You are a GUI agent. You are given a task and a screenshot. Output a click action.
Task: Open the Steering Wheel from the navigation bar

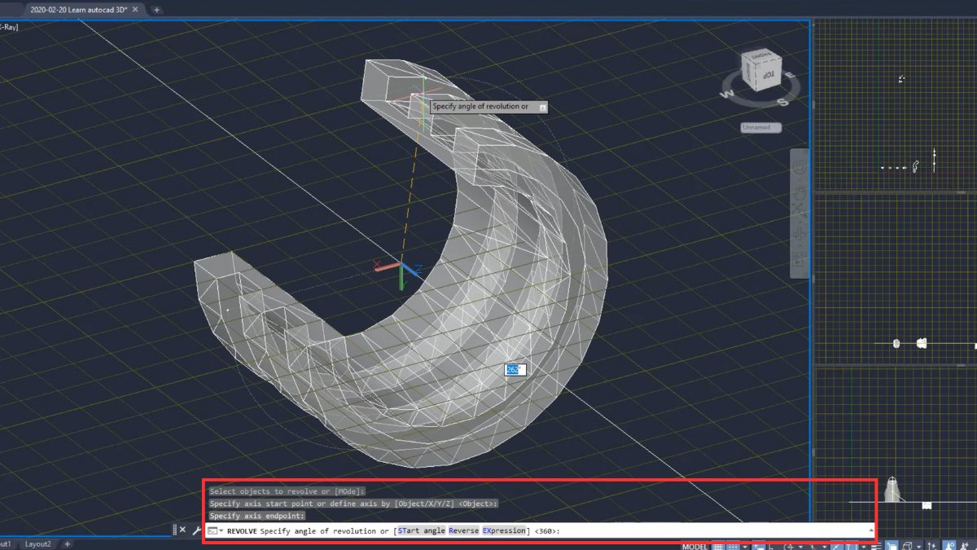(x=800, y=167)
